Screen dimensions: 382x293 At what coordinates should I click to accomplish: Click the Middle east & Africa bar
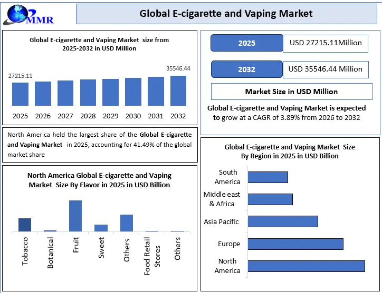tap(270, 199)
